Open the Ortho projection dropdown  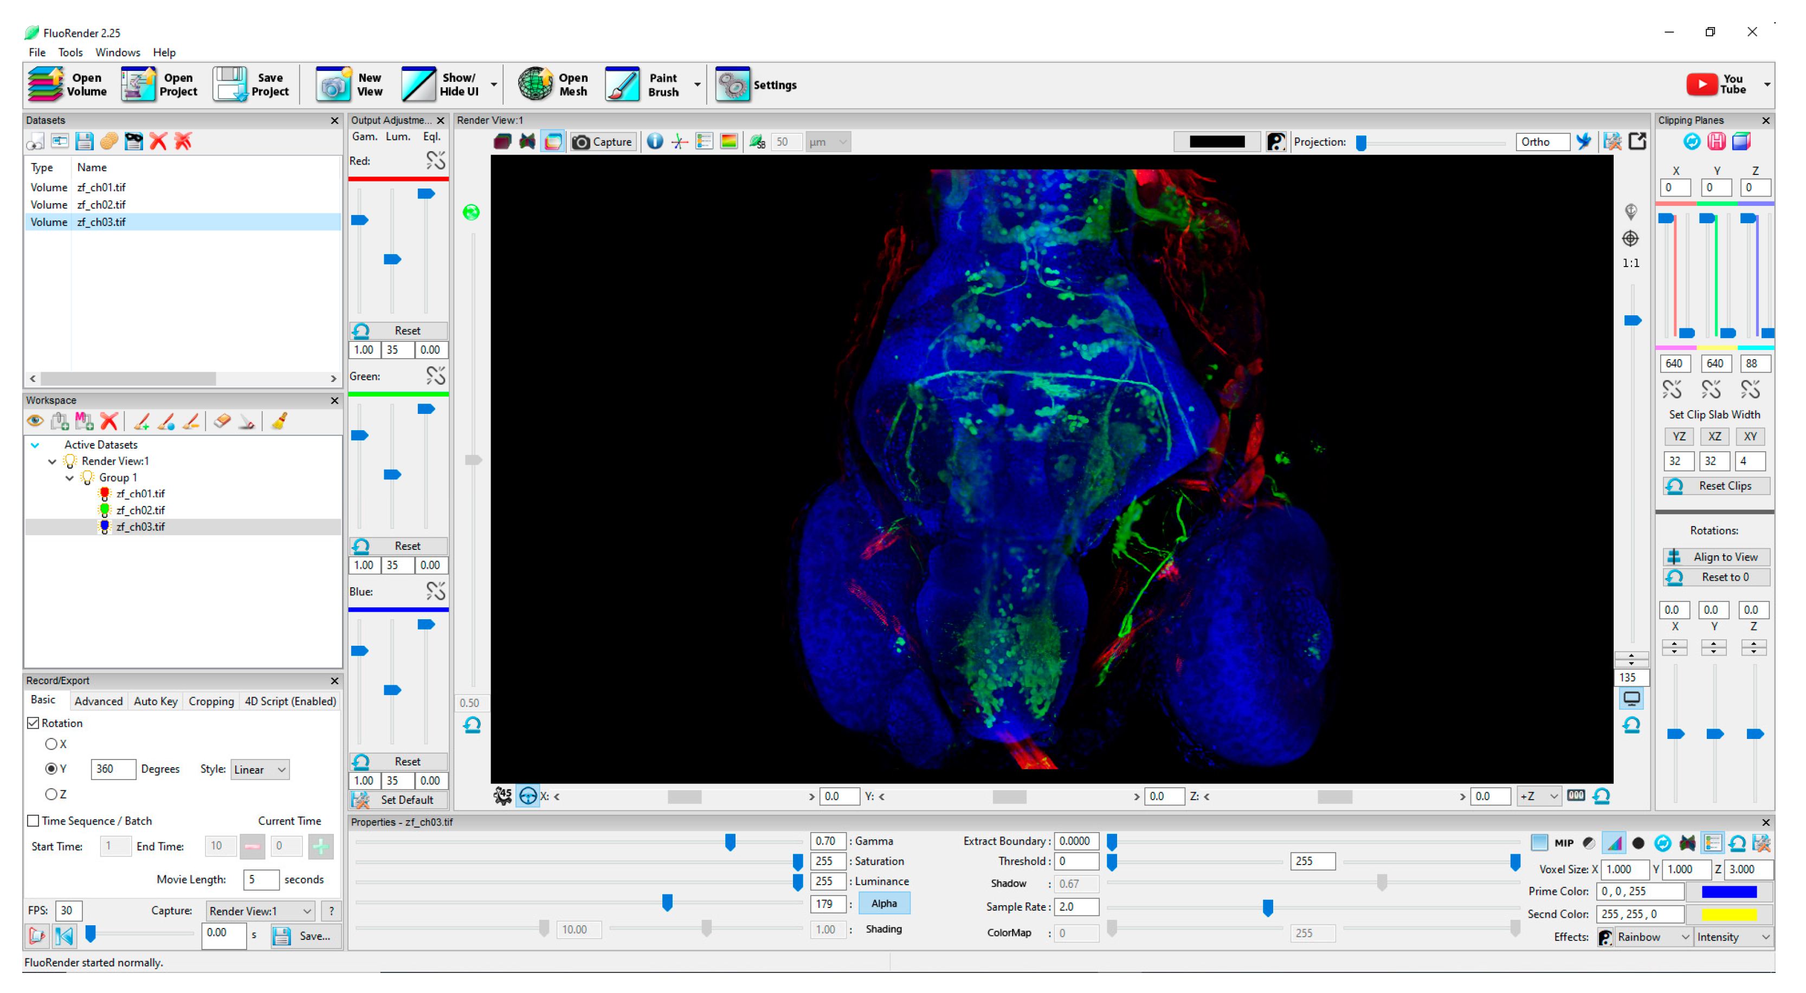click(1543, 142)
